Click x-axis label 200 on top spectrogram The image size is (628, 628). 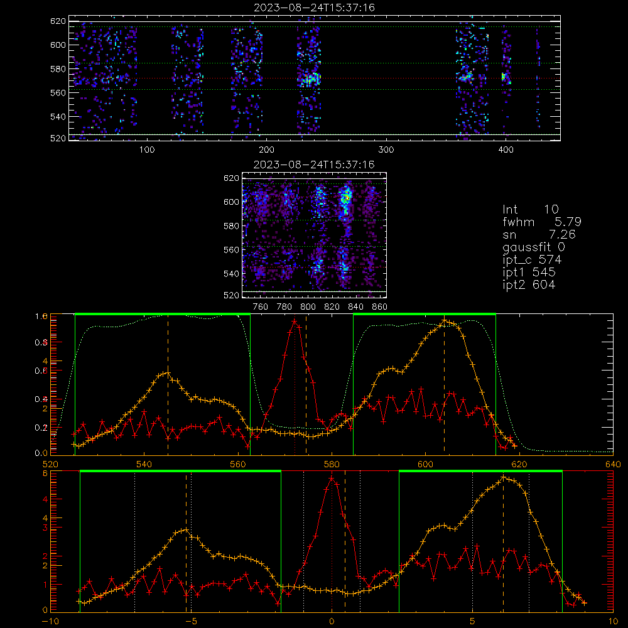pos(266,150)
